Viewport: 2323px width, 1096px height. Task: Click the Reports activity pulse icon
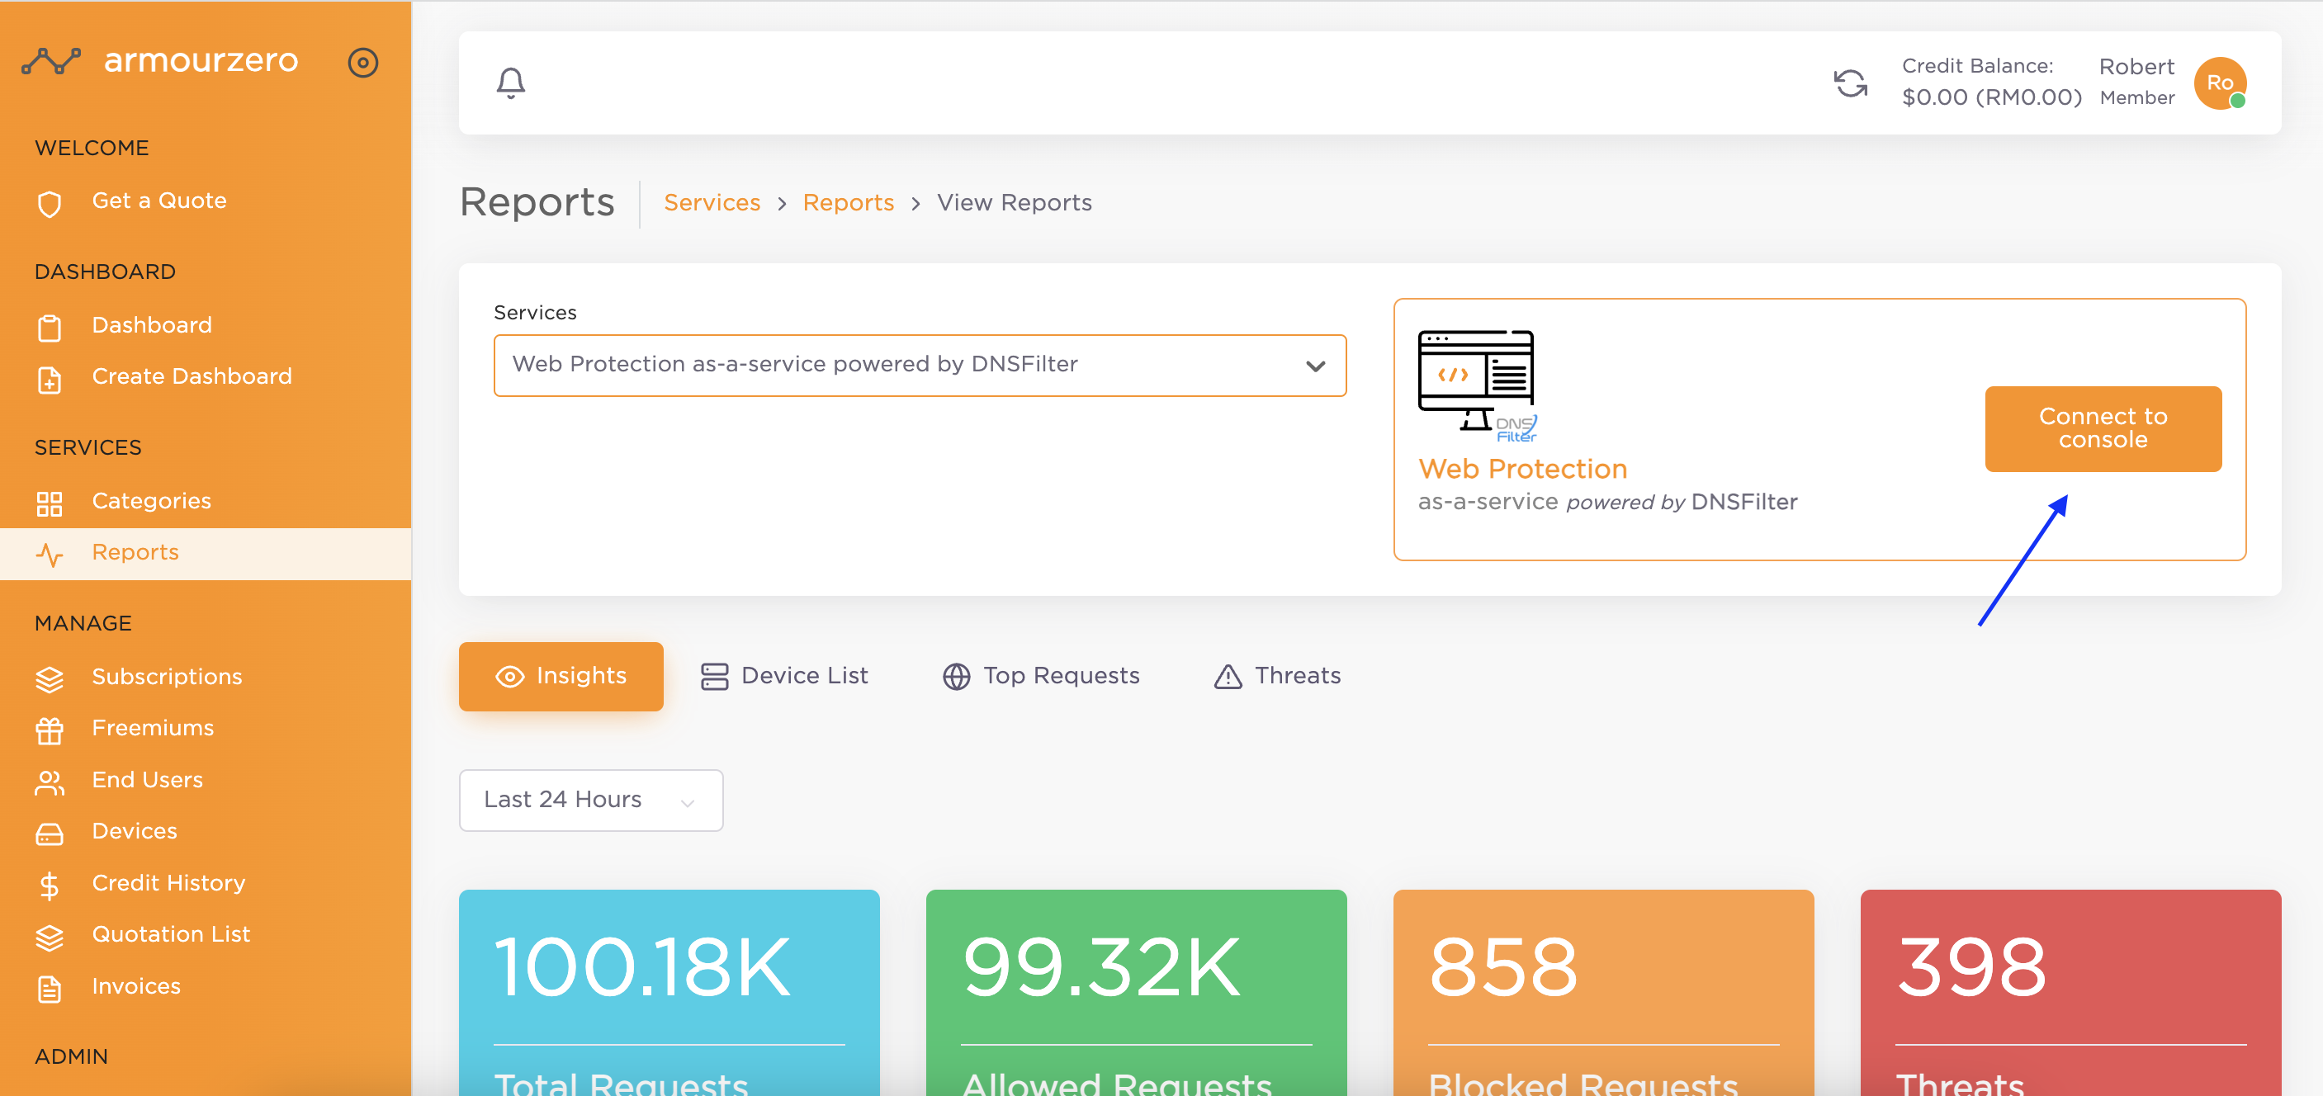[x=50, y=555]
